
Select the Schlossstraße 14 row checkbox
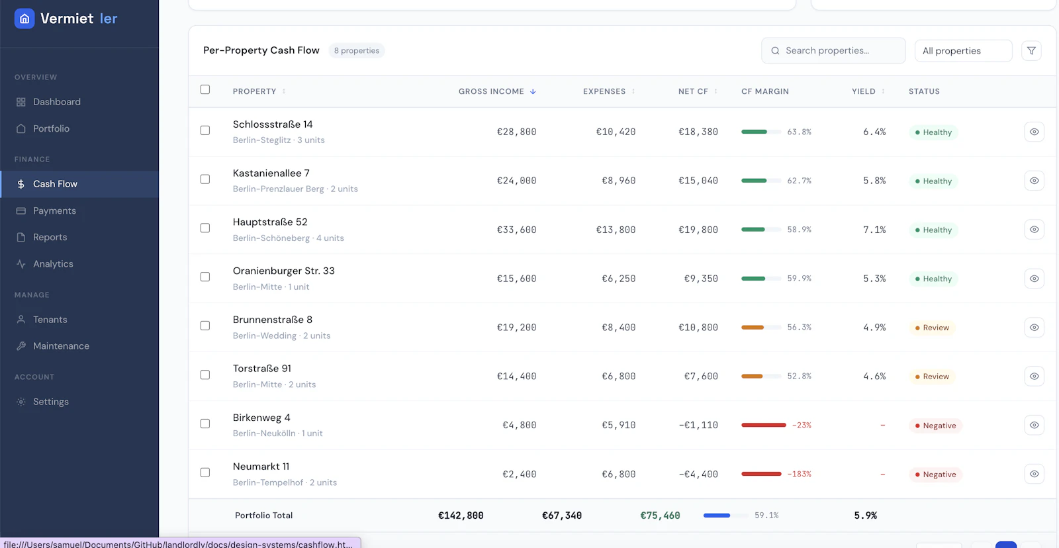[205, 130]
